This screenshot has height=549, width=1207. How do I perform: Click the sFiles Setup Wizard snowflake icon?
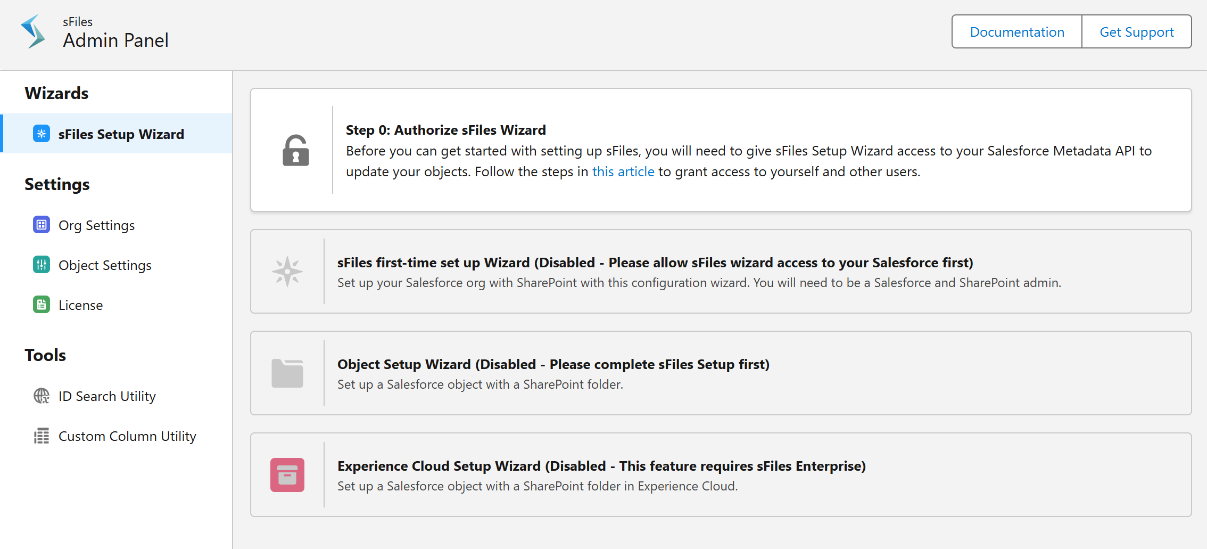point(42,134)
